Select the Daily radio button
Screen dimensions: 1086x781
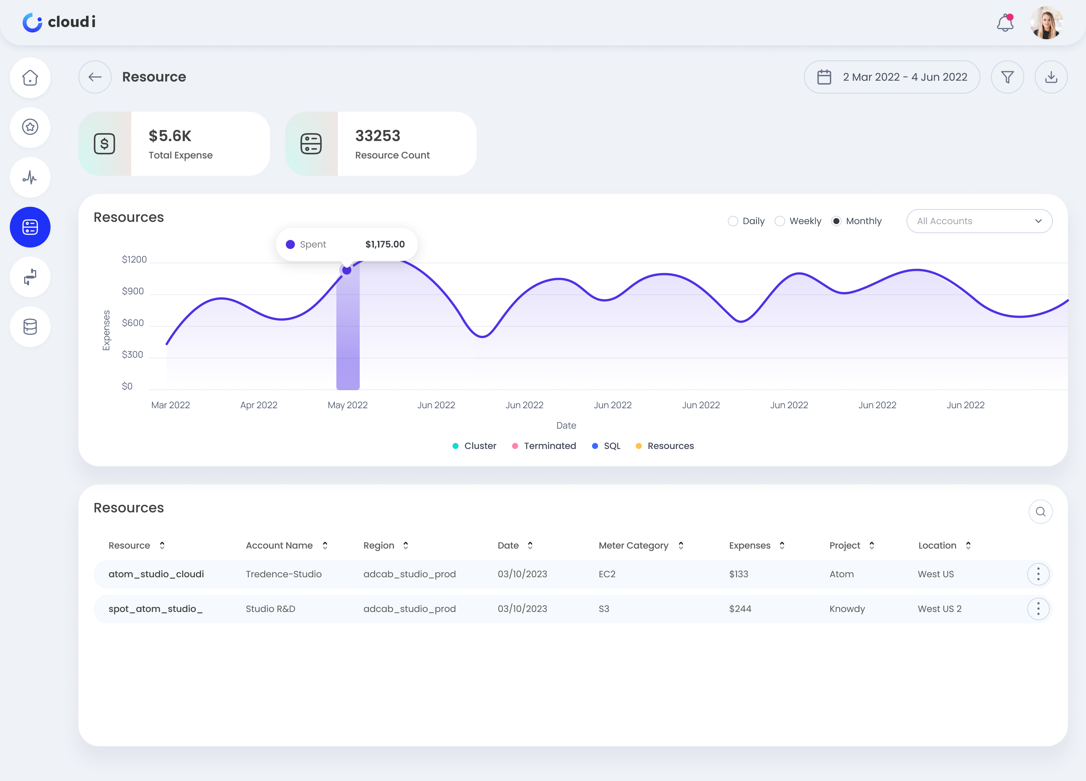click(733, 221)
